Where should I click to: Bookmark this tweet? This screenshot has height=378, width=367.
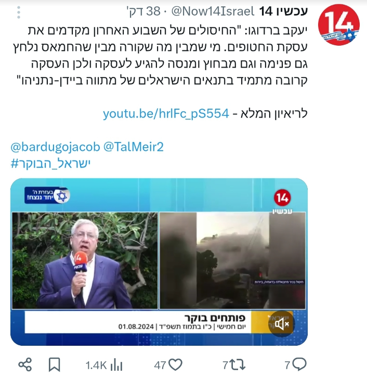54,364
